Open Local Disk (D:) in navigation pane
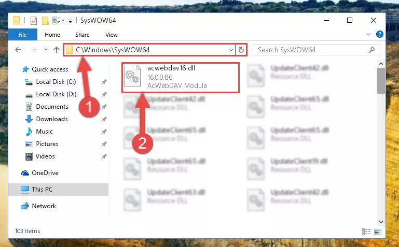The image size is (399, 247). [x=56, y=94]
